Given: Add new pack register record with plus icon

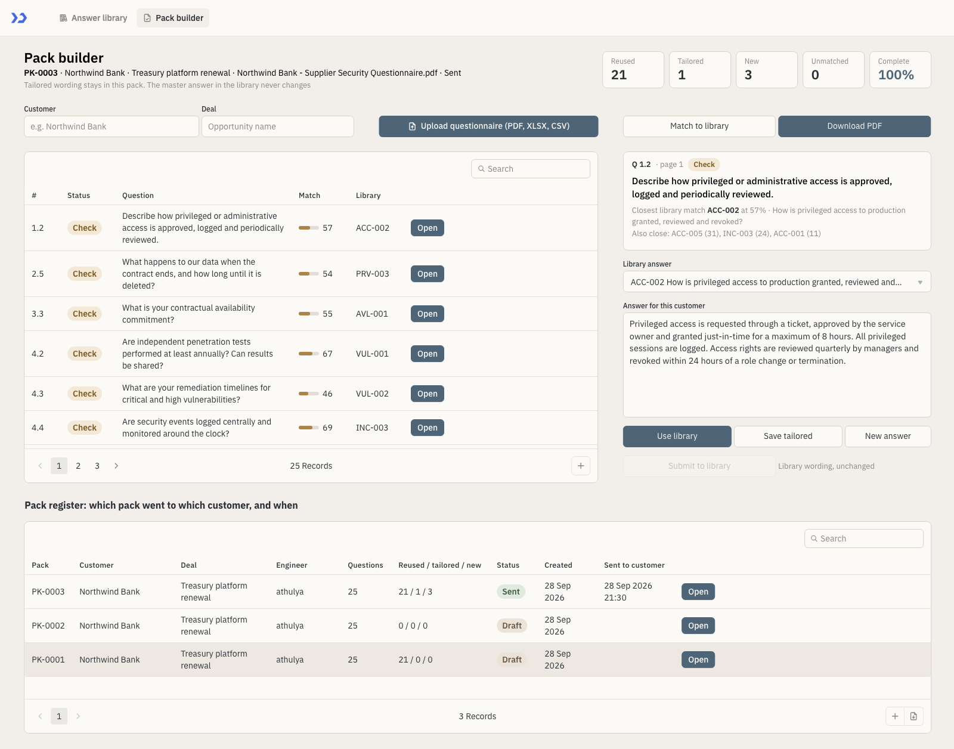Looking at the screenshot, I should [x=895, y=716].
